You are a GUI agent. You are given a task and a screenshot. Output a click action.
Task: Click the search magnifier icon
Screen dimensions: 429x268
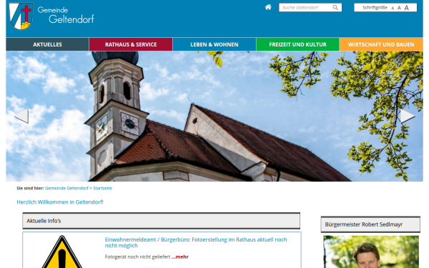pyautogui.click(x=335, y=7)
